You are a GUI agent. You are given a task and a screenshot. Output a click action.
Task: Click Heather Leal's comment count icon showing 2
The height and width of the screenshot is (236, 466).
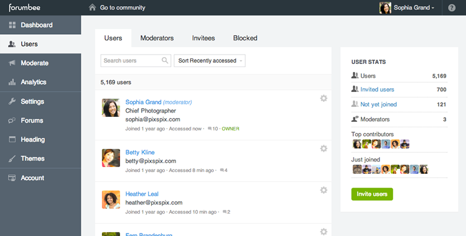[225, 212]
